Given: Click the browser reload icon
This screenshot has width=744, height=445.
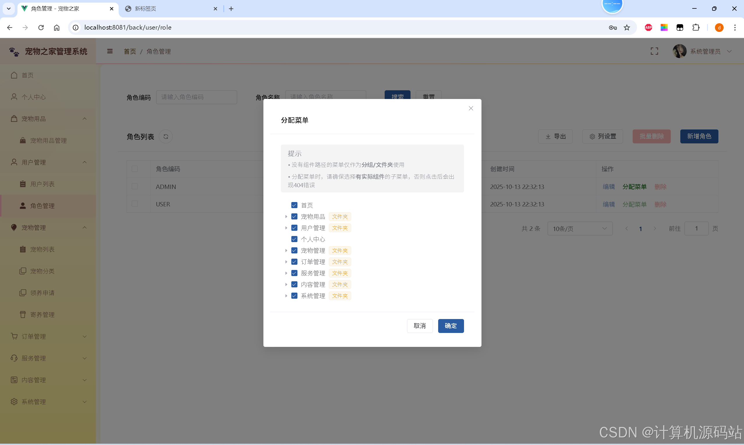Looking at the screenshot, I should 41,28.
